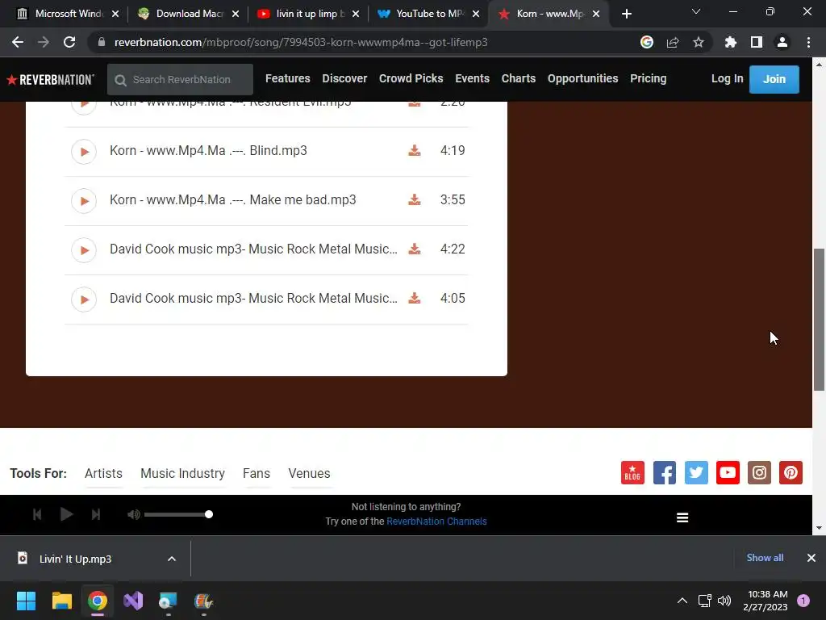Open the Features menu

pyautogui.click(x=288, y=78)
